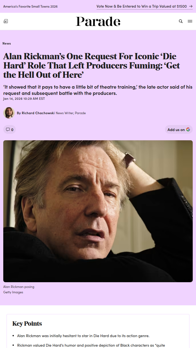Open the hamburger menu icon
Viewport: 196px width, 348px height.
point(190,21)
